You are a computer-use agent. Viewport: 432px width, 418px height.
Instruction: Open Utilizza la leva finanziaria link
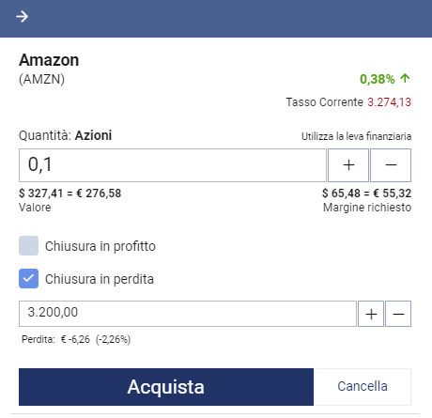(356, 136)
